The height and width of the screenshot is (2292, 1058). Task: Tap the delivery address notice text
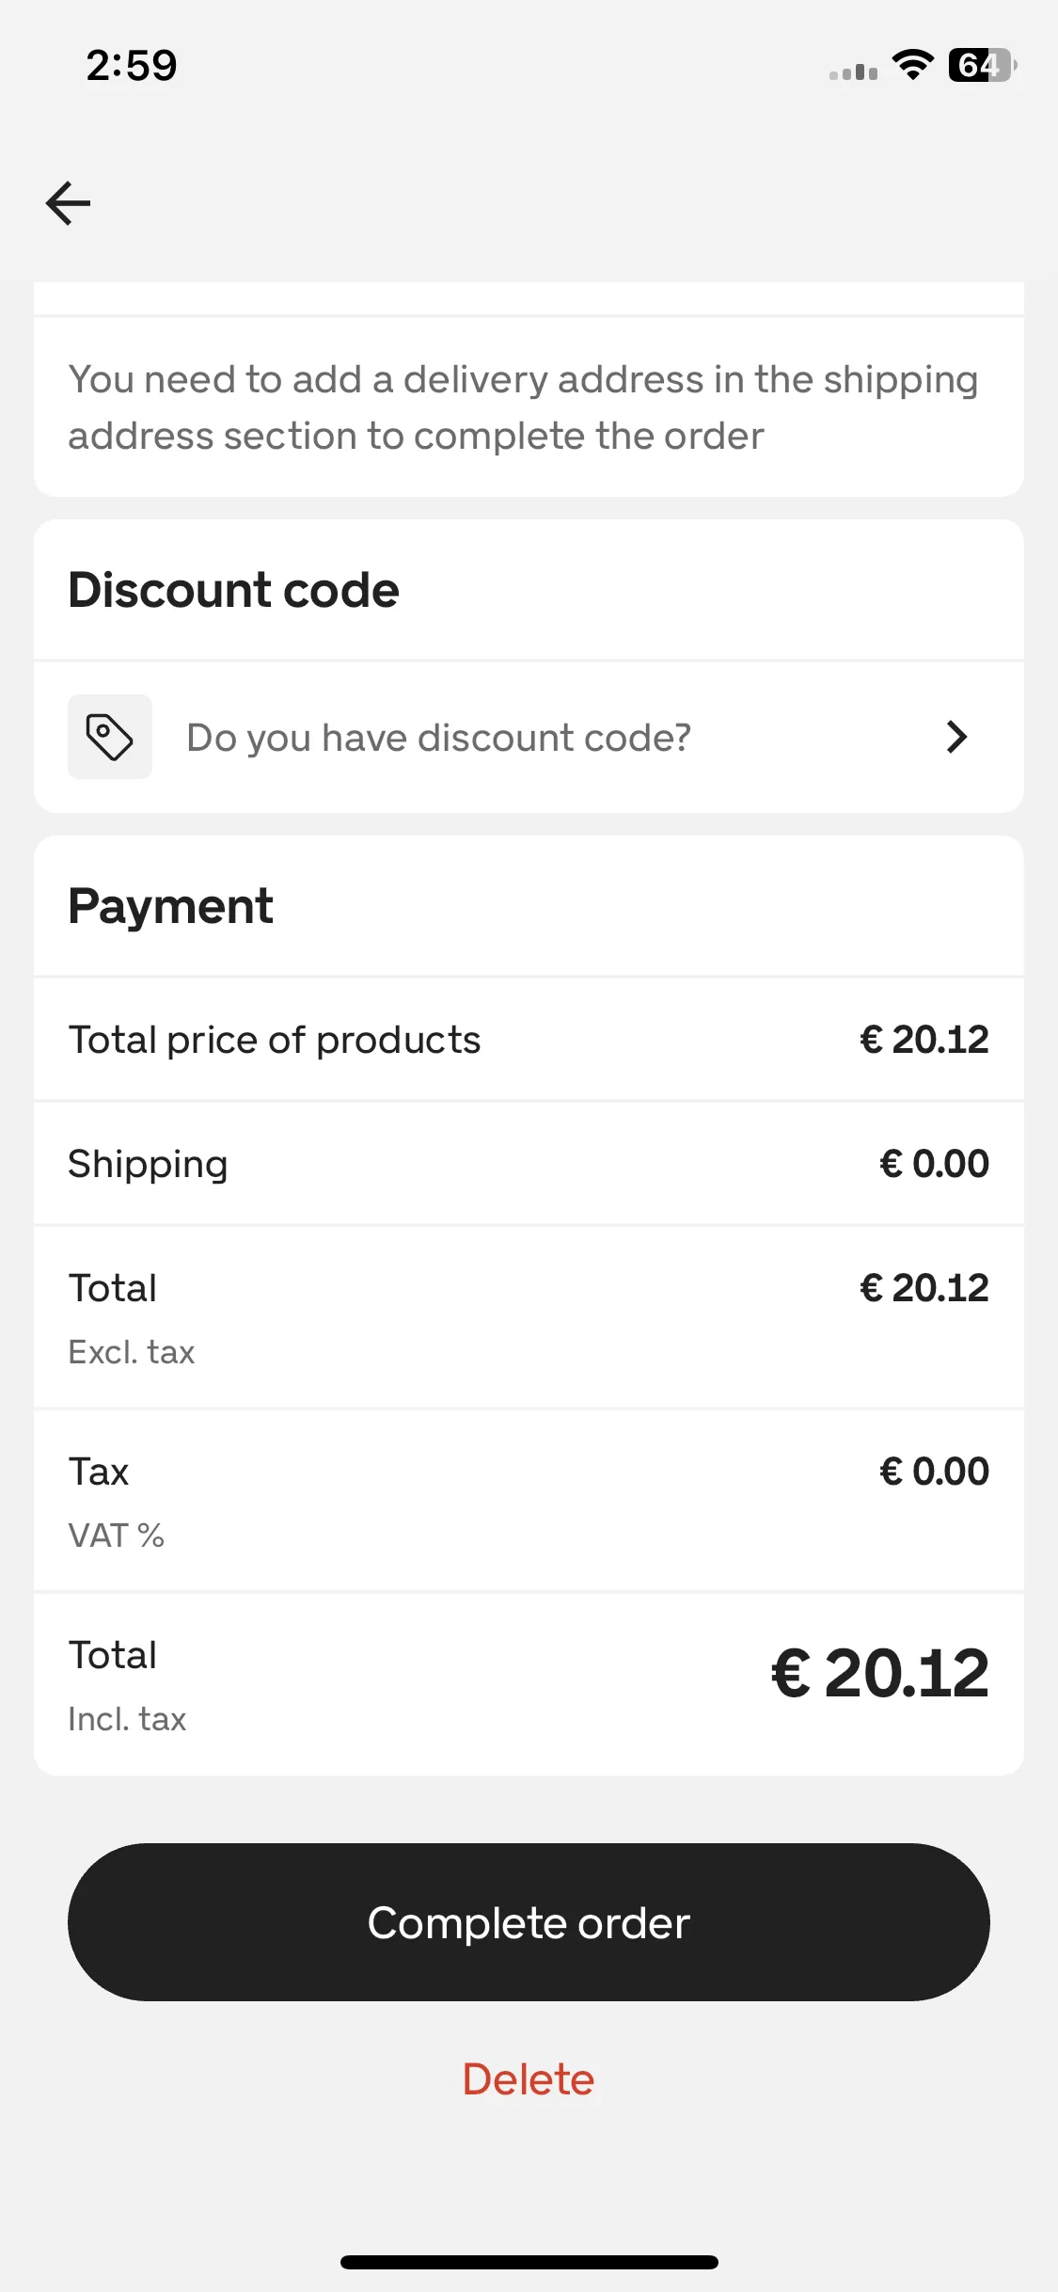[523, 407]
